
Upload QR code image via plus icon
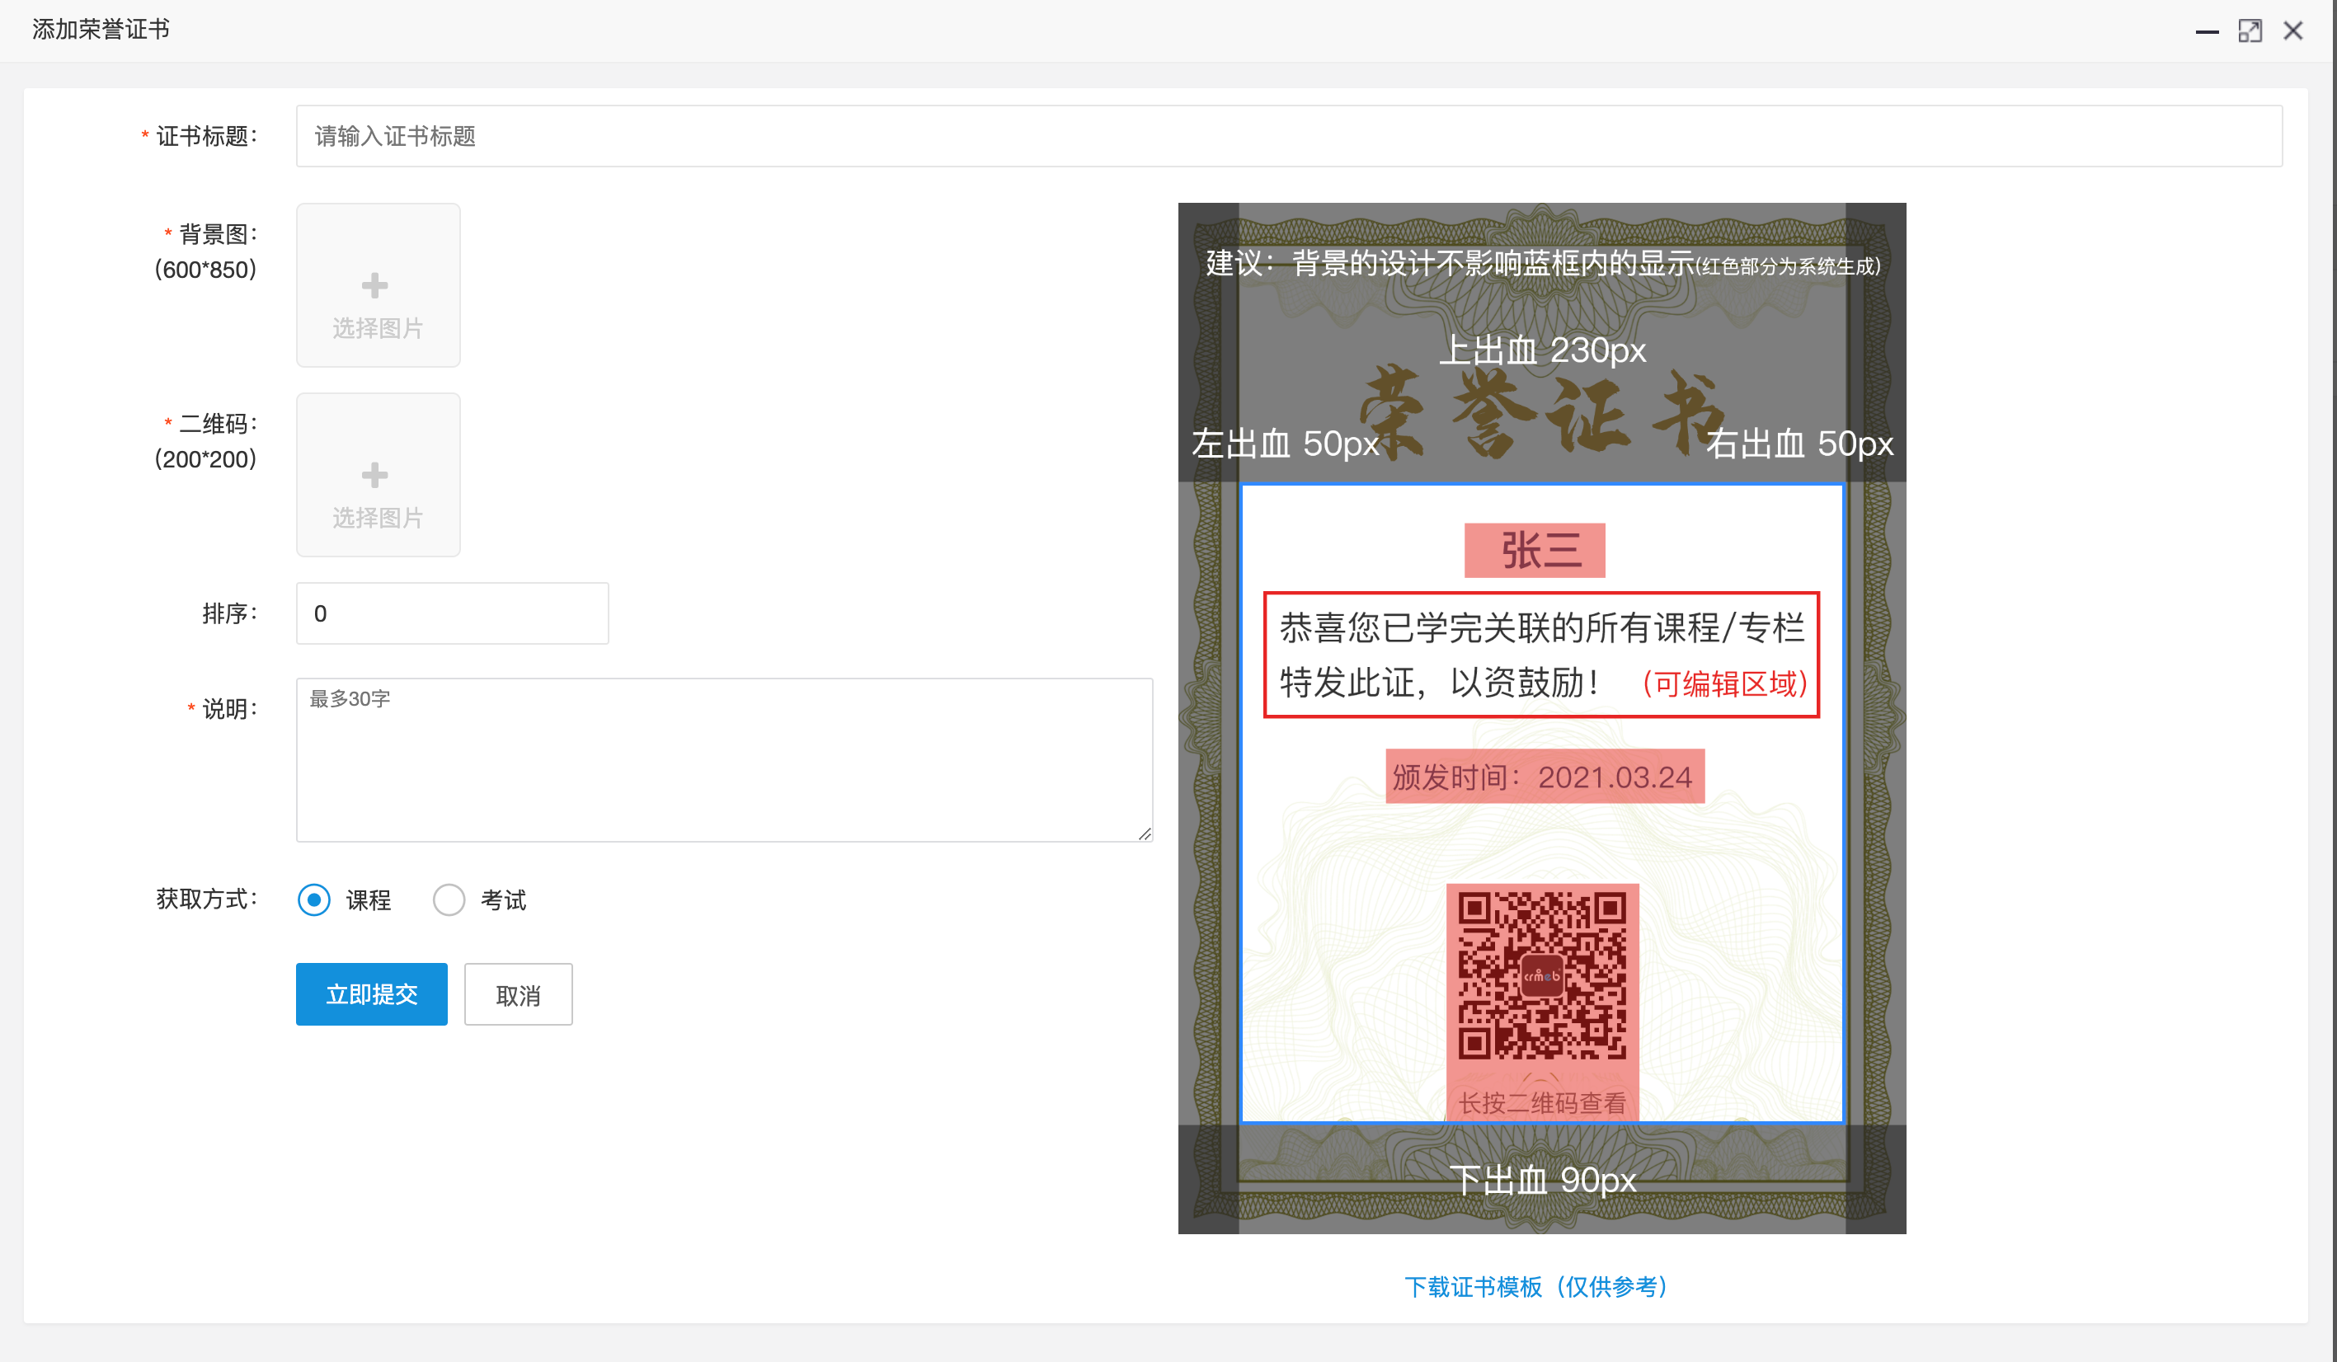[374, 475]
